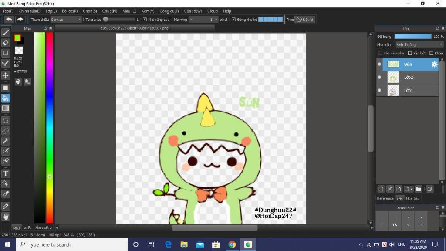Click the green foreground color swatch

point(17,37)
